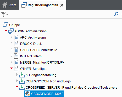The image size is (122, 97).
Task: Select INTERN Intern tree entry
Action: pos(31,56)
